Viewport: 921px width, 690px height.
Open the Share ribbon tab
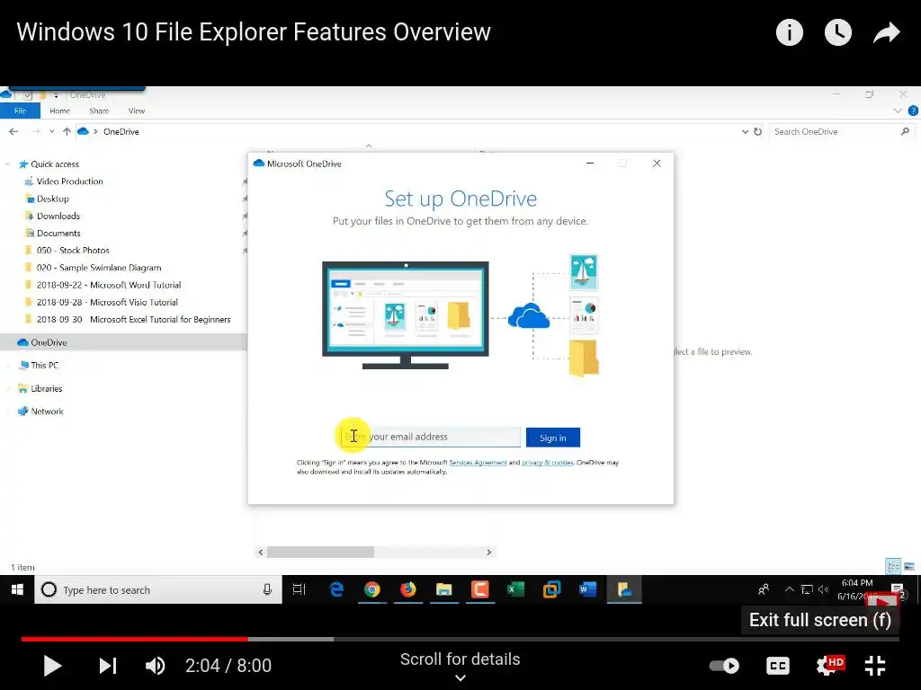(x=99, y=111)
